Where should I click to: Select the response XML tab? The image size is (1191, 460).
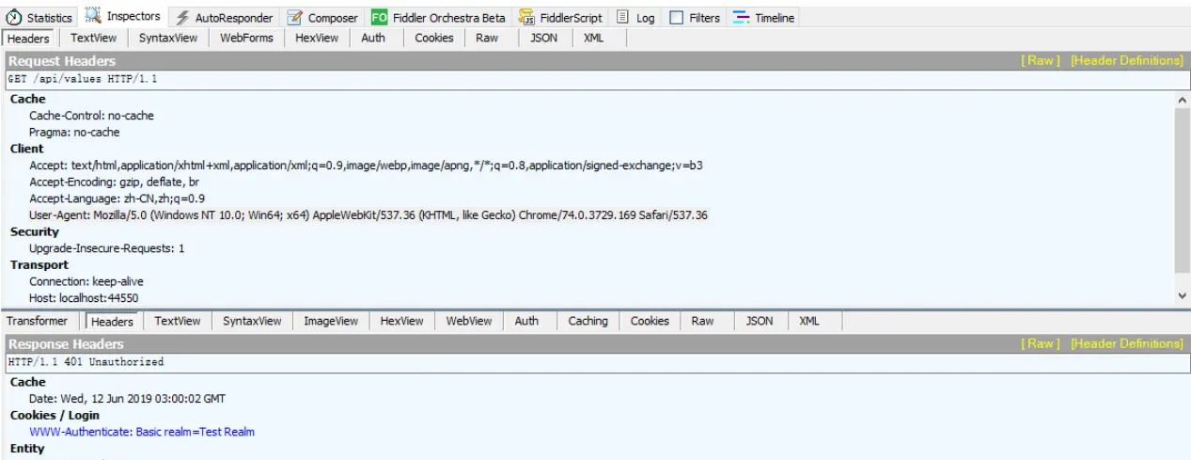[808, 322]
